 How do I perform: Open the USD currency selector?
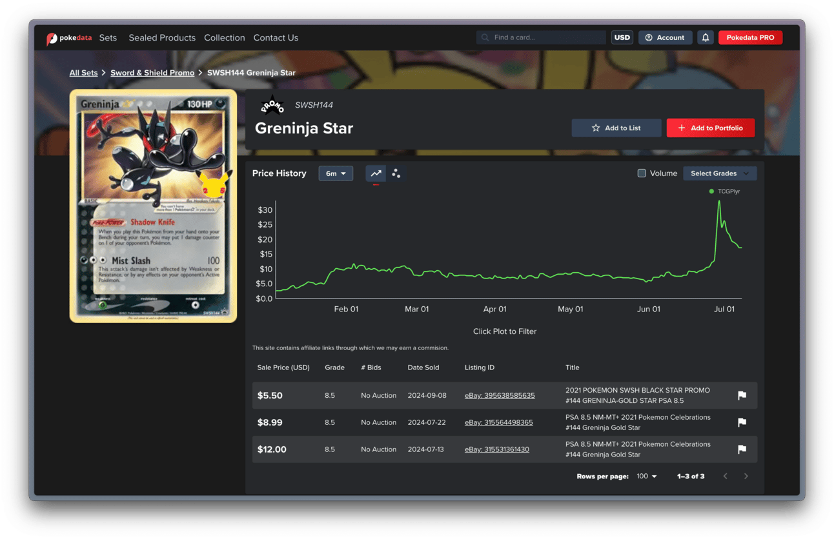pyautogui.click(x=622, y=37)
